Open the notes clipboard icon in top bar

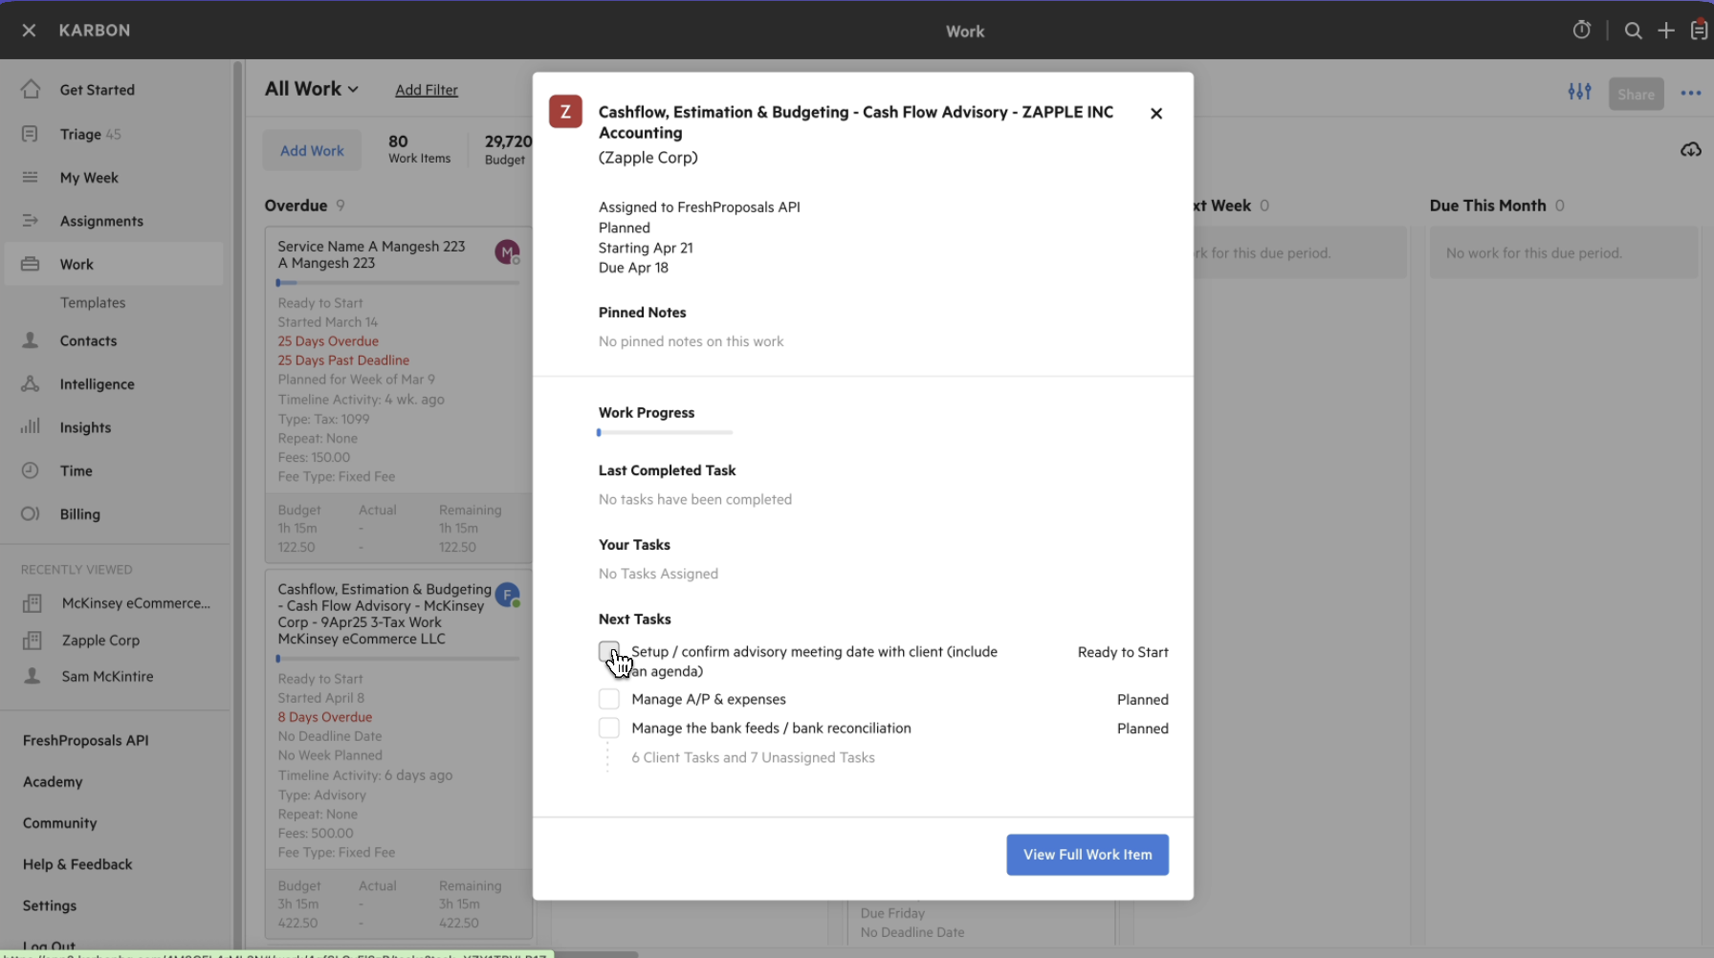pyautogui.click(x=1699, y=31)
